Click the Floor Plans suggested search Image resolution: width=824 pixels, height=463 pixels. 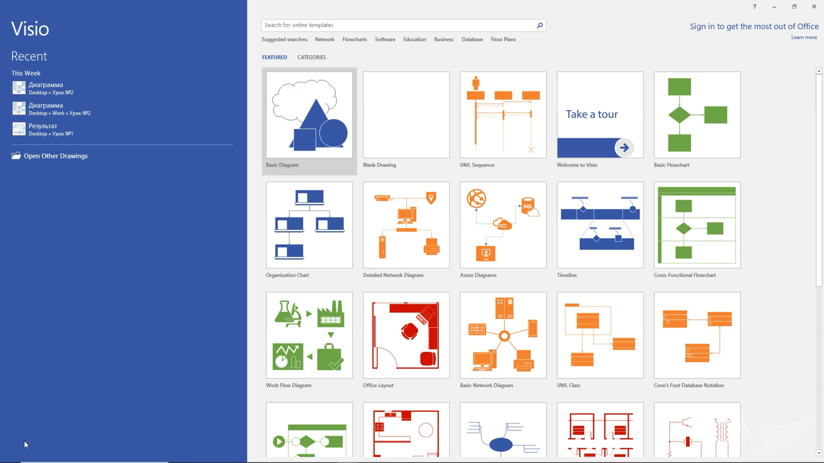[503, 39]
